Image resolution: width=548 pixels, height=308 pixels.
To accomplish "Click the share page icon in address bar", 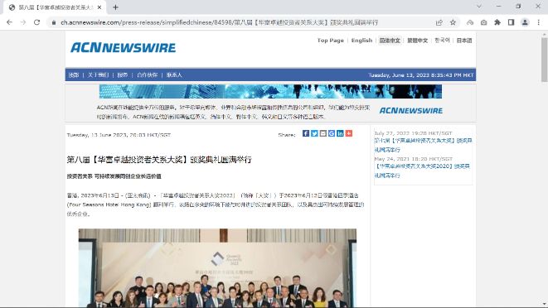I will [x=439, y=22].
